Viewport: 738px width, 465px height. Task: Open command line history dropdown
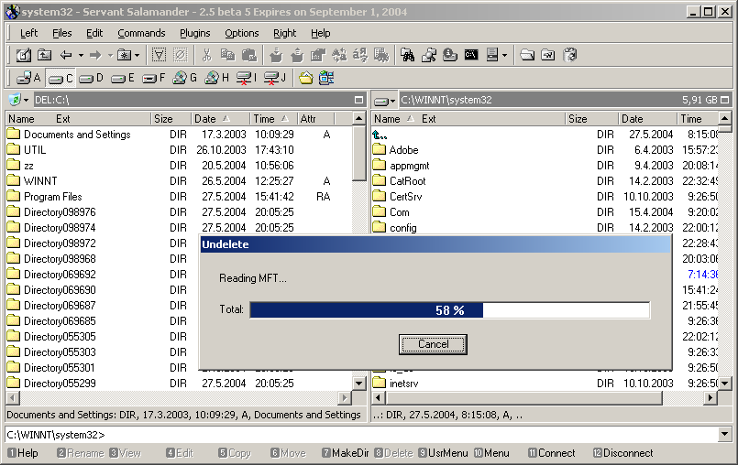pos(725,435)
